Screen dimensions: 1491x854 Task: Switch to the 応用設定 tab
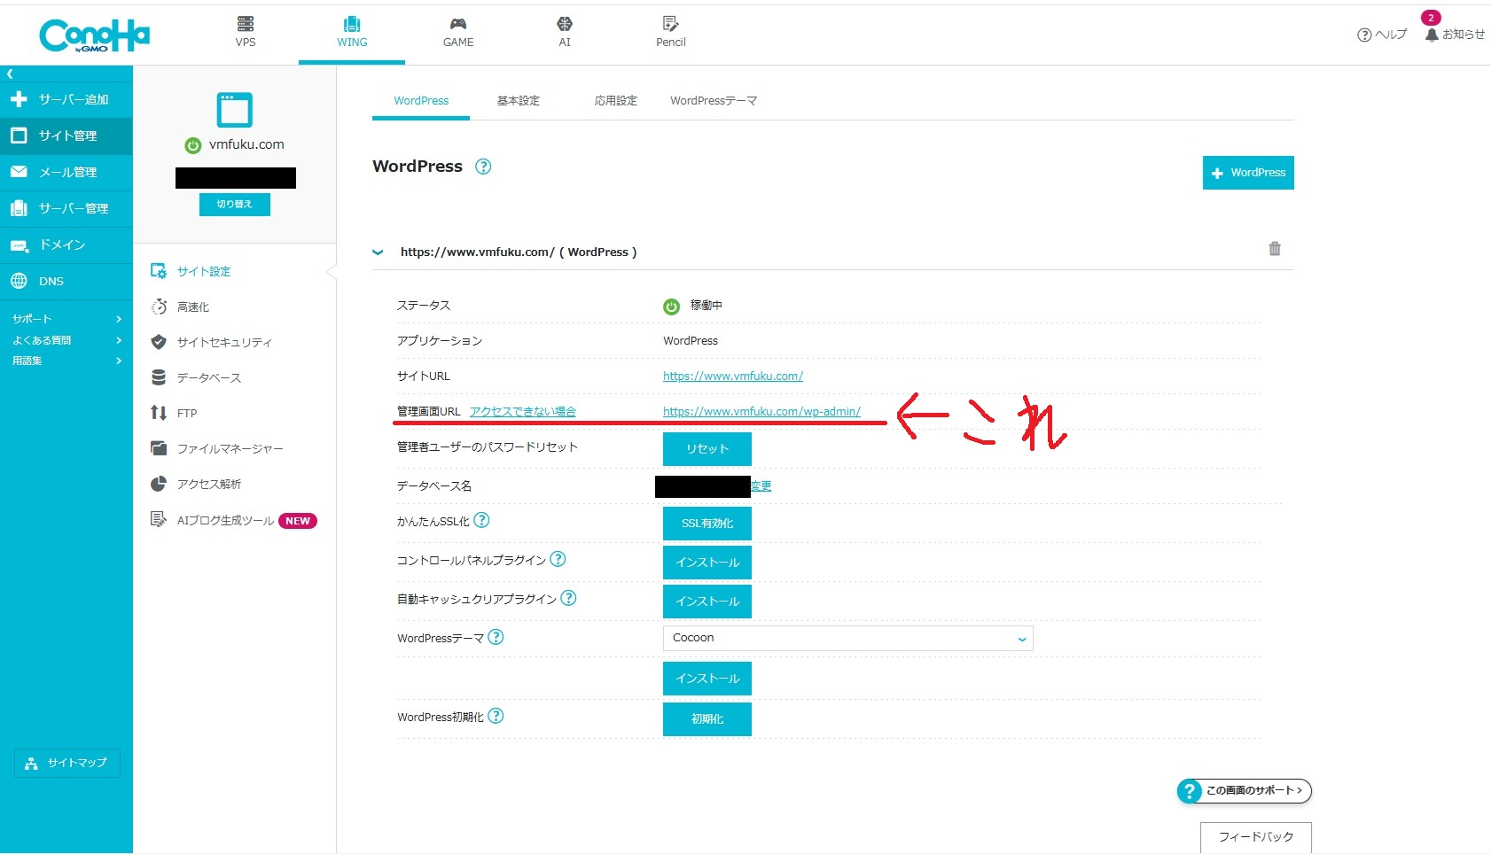pyautogui.click(x=616, y=101)
